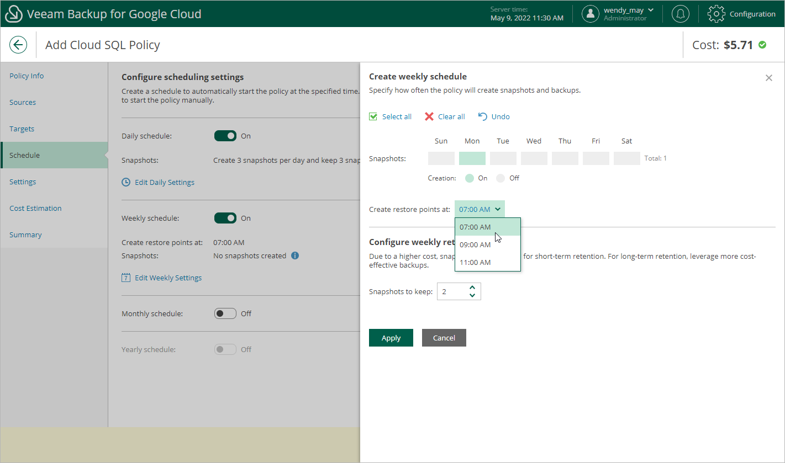Open the Schedule step
Screen dimensions: 785x463
click(x=54, y=155)
